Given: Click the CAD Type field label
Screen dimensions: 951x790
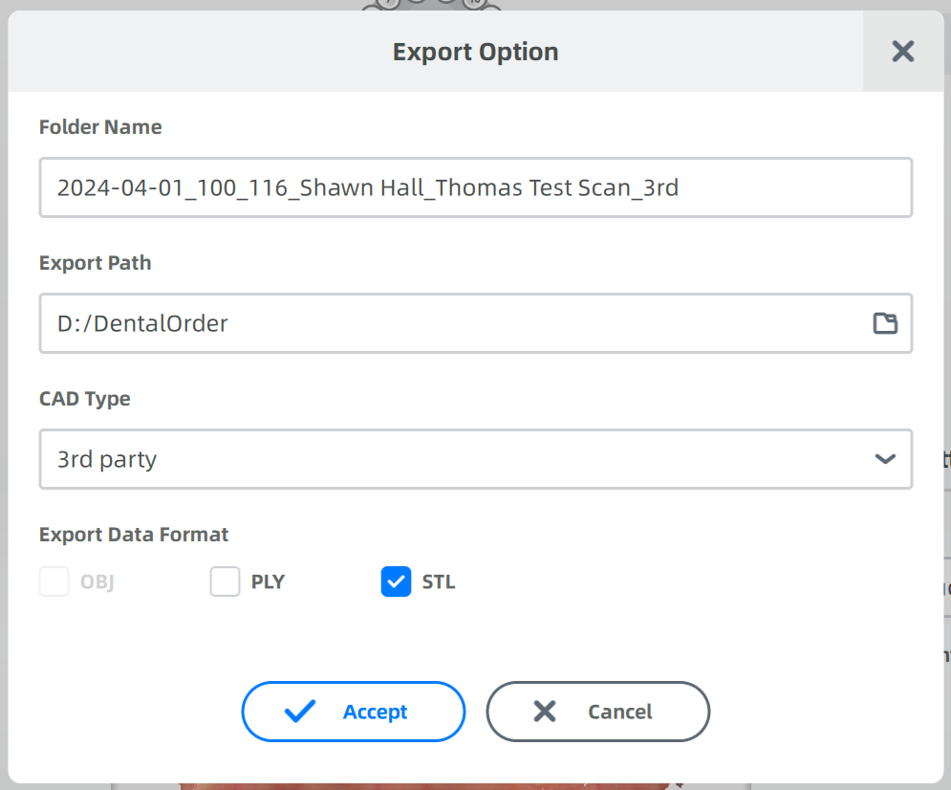Looking at the screenshot, I should [85, 399].
